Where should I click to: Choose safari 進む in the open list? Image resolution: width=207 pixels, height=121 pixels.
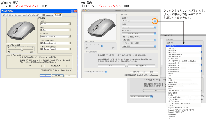click(x=183, y=52)
